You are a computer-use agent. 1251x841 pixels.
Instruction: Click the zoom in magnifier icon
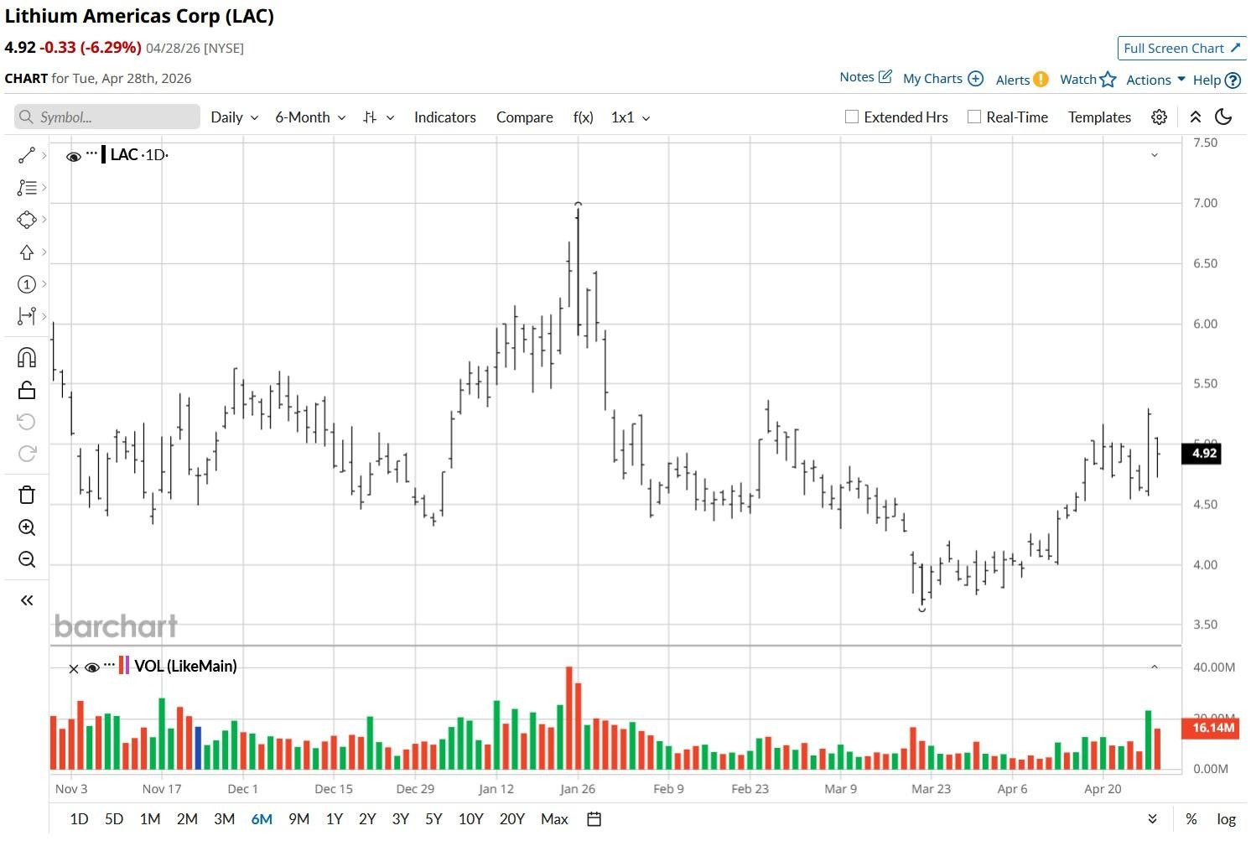click(x=27, y=527)
